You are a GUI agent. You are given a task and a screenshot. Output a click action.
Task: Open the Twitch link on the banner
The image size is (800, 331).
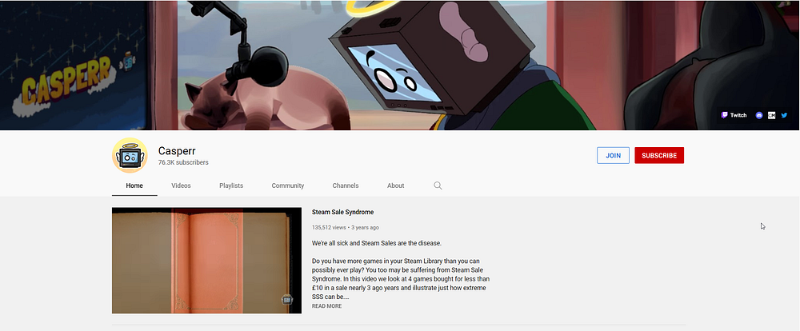(x=734, y=115)
